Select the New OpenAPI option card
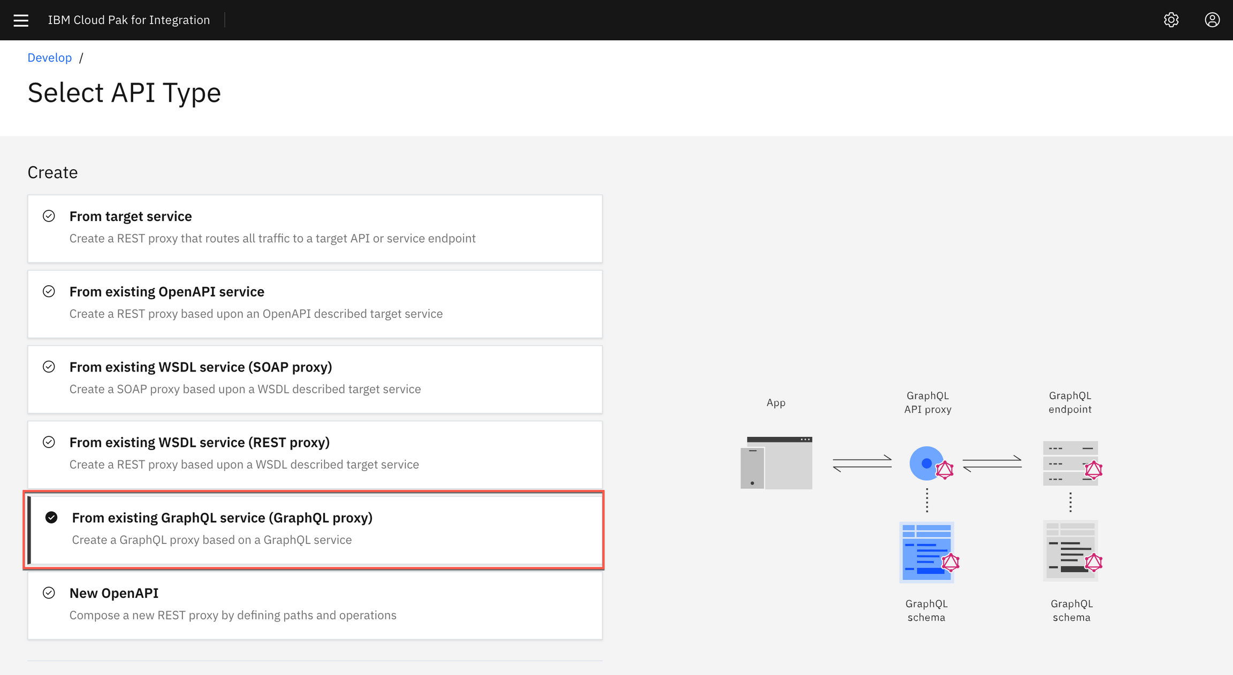This screenshot has height=675, width=1233. pyautogui.click(x=315, y=605)
